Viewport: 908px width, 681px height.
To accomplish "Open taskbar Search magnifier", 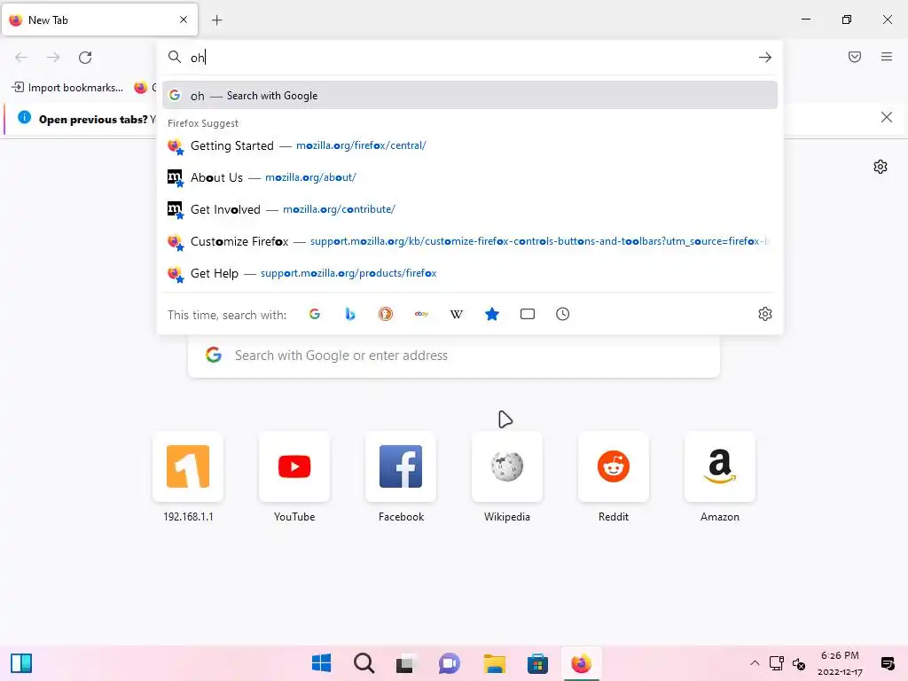I will (x=364, y=663).
